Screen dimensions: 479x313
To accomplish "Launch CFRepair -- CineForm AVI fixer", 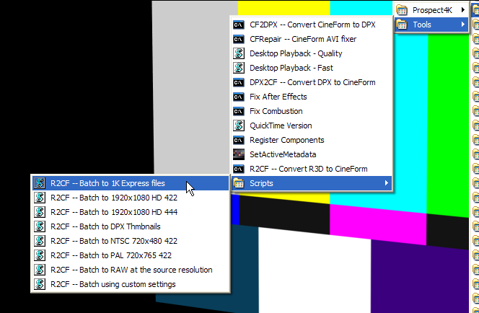I will click(x=312, y=39).
